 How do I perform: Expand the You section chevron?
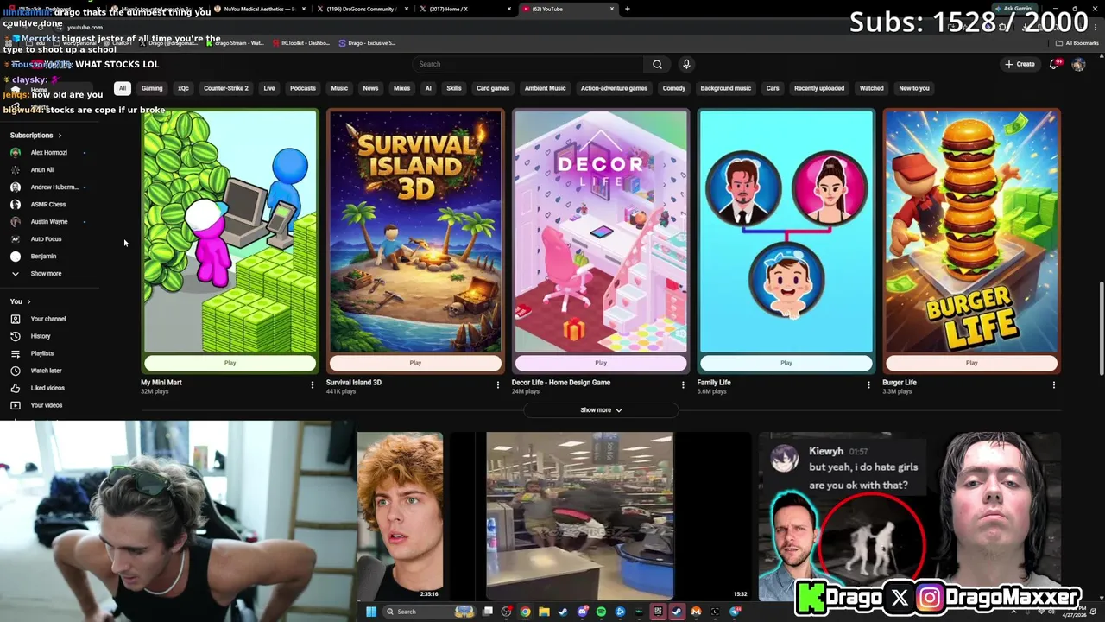click(28, 301)
